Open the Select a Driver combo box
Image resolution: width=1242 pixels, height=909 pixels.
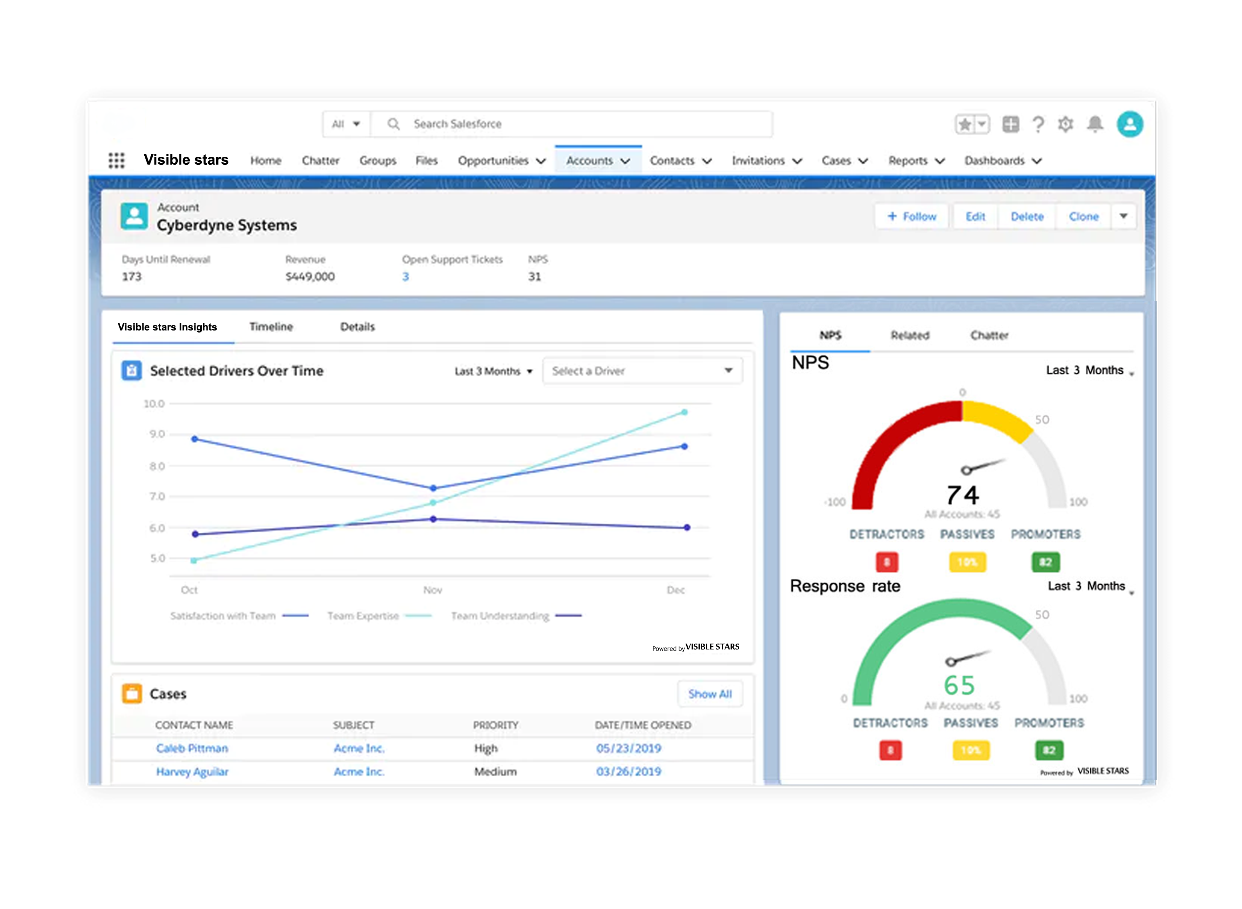click(642, 371)
